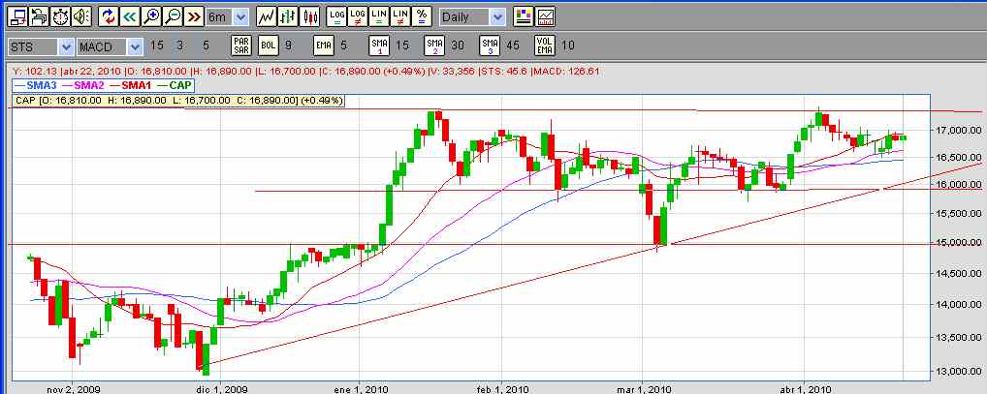
Task: Click the 17,000.00 price axis label
Action: click(957, 130)
